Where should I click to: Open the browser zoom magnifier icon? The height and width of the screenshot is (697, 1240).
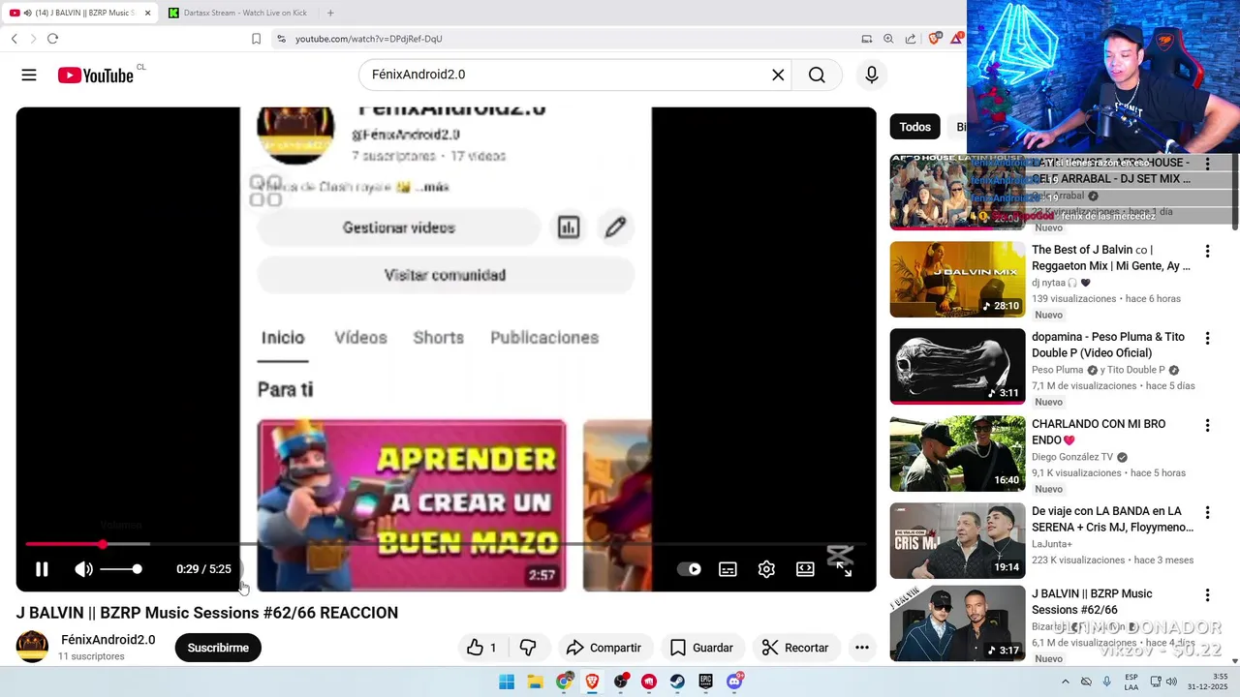(x=888, y=39)
